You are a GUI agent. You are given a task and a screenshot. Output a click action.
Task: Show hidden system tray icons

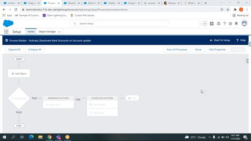[x=209, y=137]
